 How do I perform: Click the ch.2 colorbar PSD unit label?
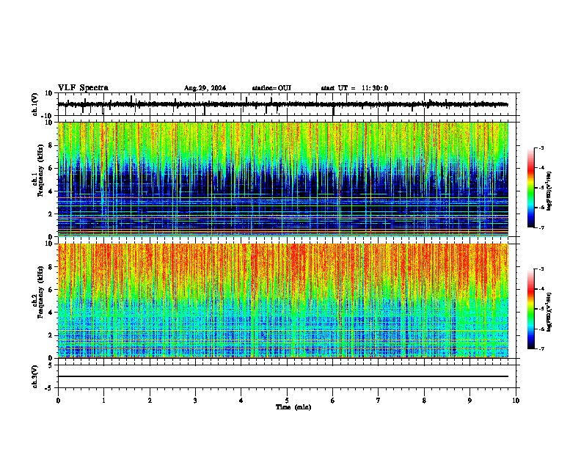click(x=549, y=312)
